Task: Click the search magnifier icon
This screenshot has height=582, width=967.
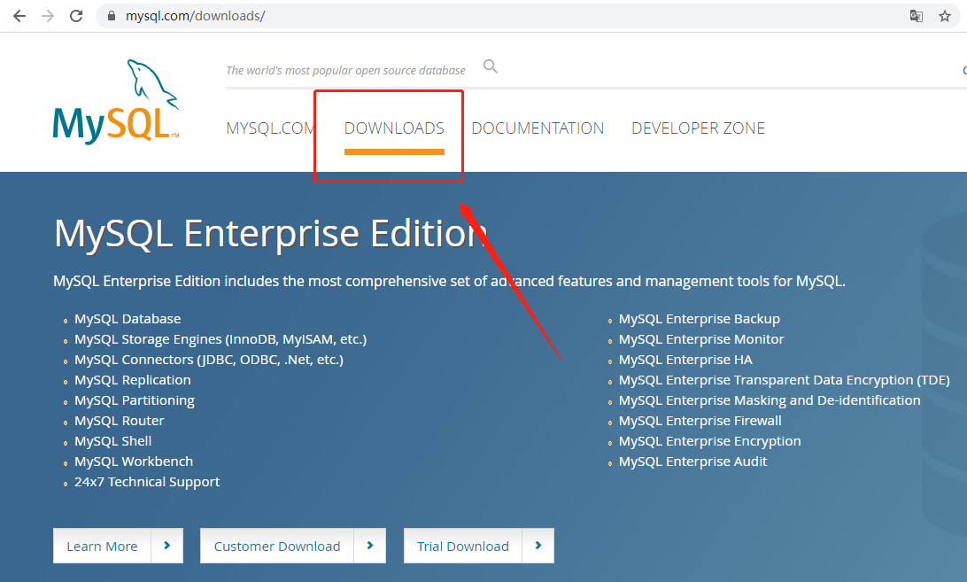Action: tap(491, 66)
